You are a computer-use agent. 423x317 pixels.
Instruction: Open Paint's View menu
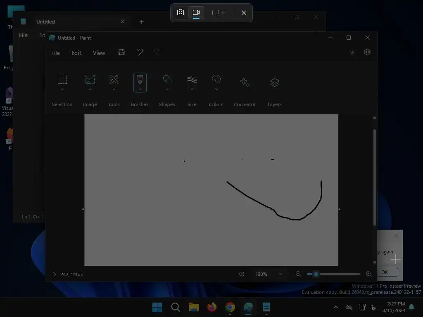(99, 53)
